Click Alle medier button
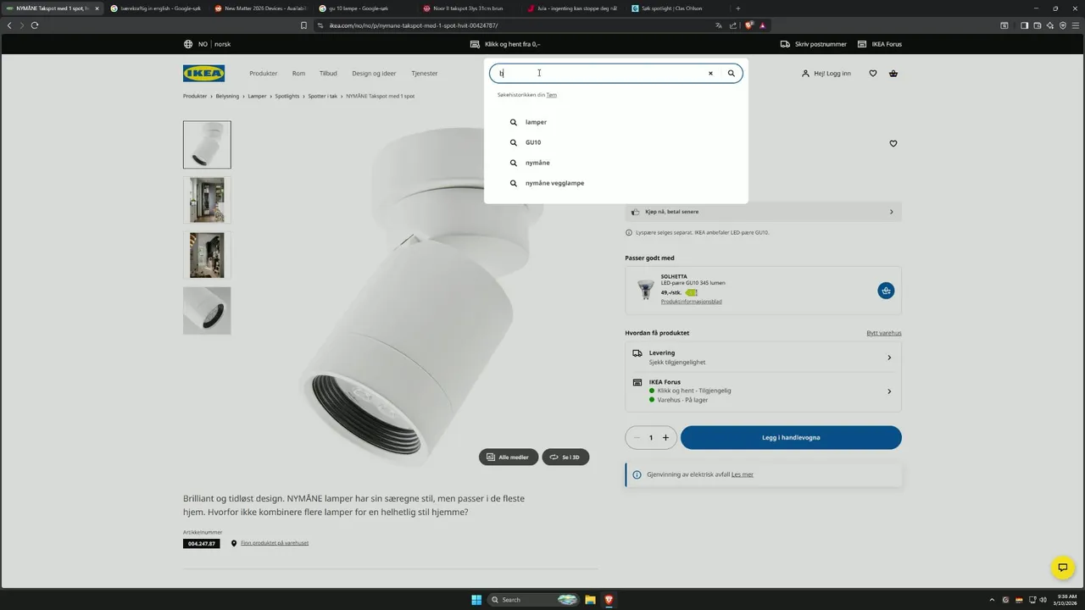Viewport: 1085px width, 610px height. pyautogui.click(x=509, y=457)
